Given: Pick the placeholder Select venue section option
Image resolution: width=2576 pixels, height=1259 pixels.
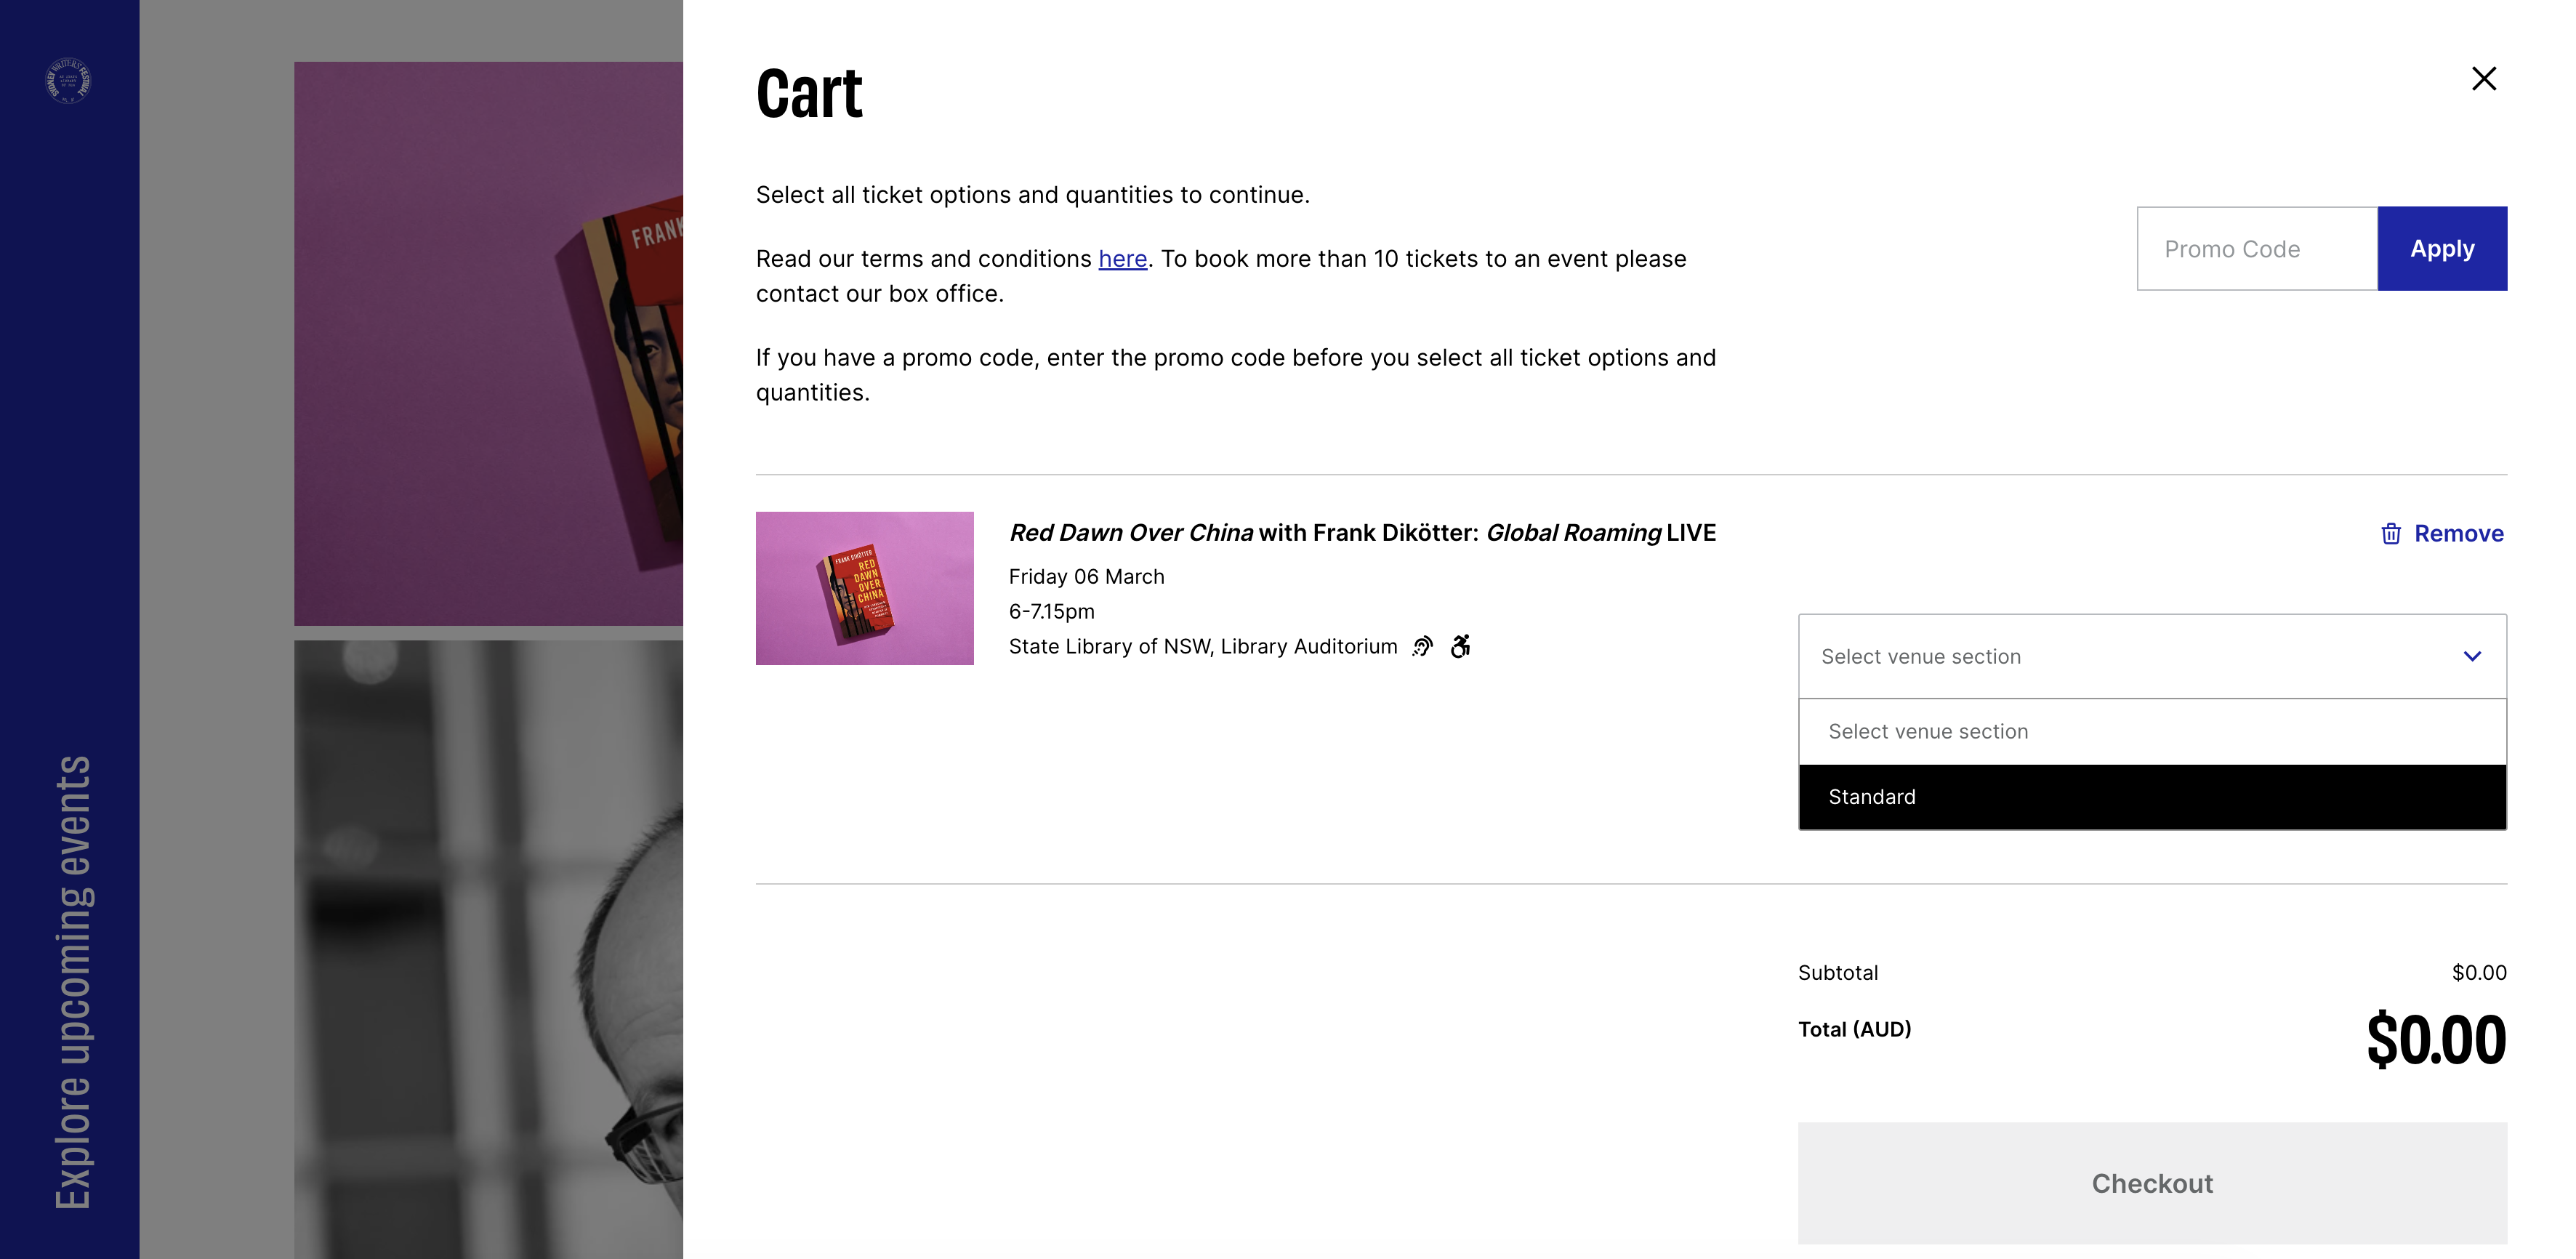Looking at the screenshot, I should point(2151,732).
